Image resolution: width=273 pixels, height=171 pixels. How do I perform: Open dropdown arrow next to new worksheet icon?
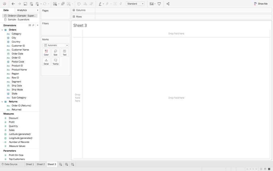pos(59,4)
